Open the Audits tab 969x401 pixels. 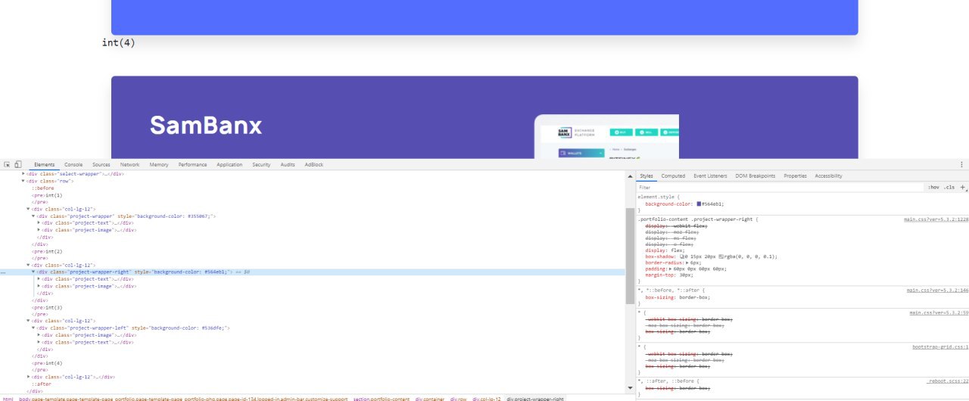pos(288,164)
